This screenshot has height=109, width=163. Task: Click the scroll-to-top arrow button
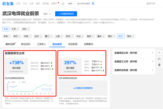coord(159,53)
